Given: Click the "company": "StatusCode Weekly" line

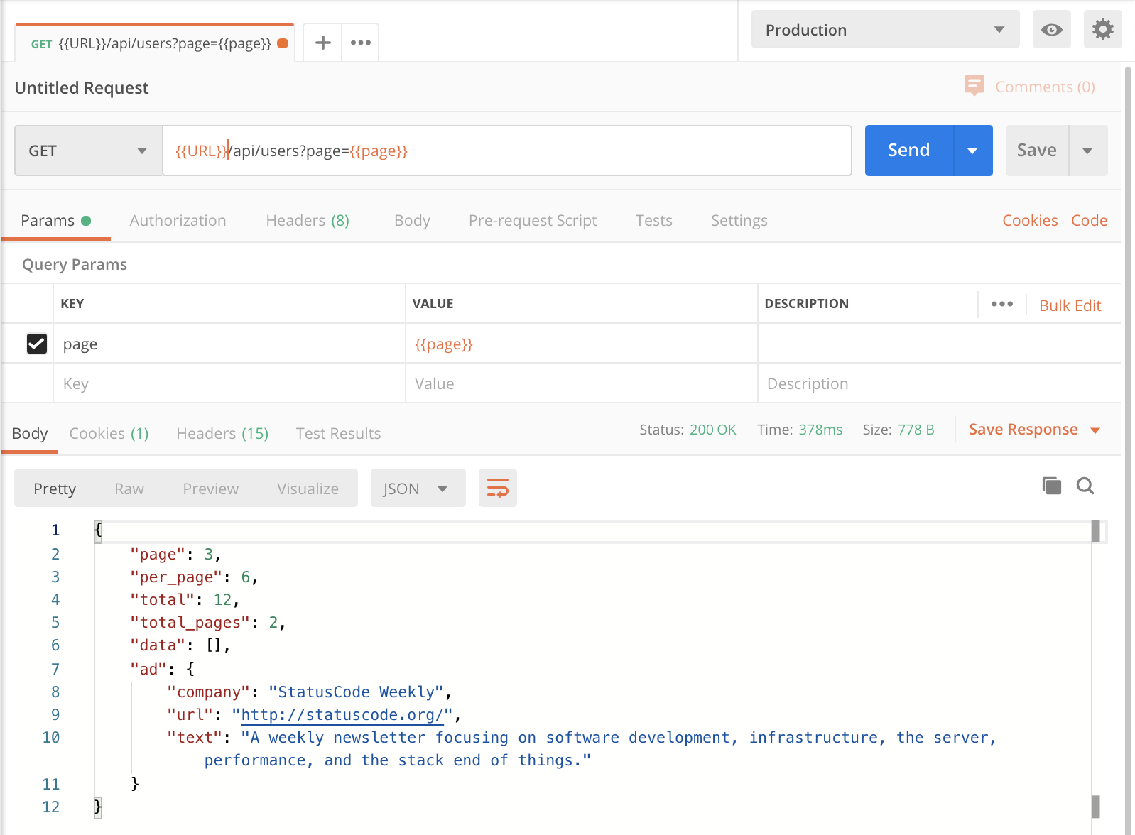Looking at the screenshot, I should 309,692.
